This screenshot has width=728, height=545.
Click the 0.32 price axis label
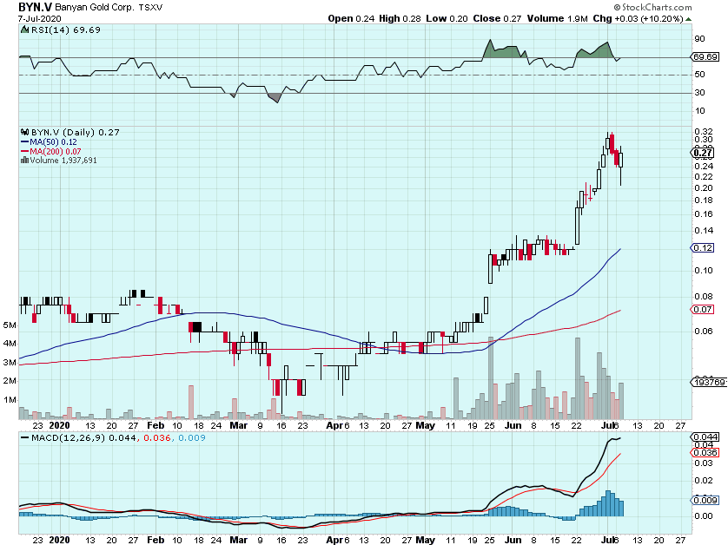[704, 132]
